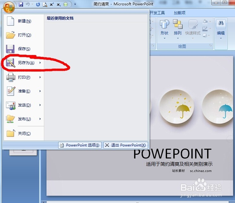The image size is (235, 203).
Task: Open the Shape Effects dropdown arrow
Action: (209, 35)
